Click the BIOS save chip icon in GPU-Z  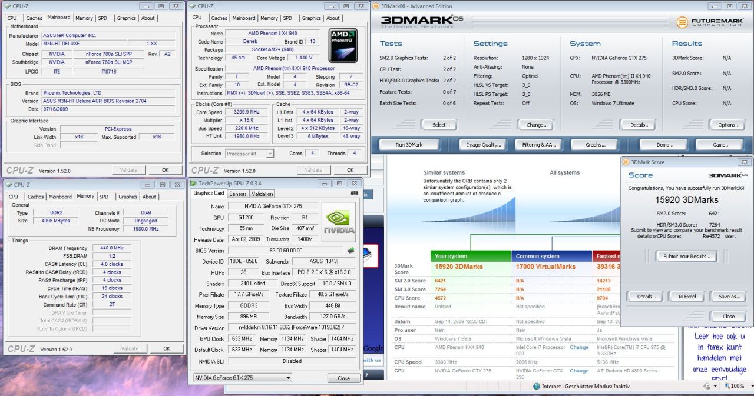point(351,251)
